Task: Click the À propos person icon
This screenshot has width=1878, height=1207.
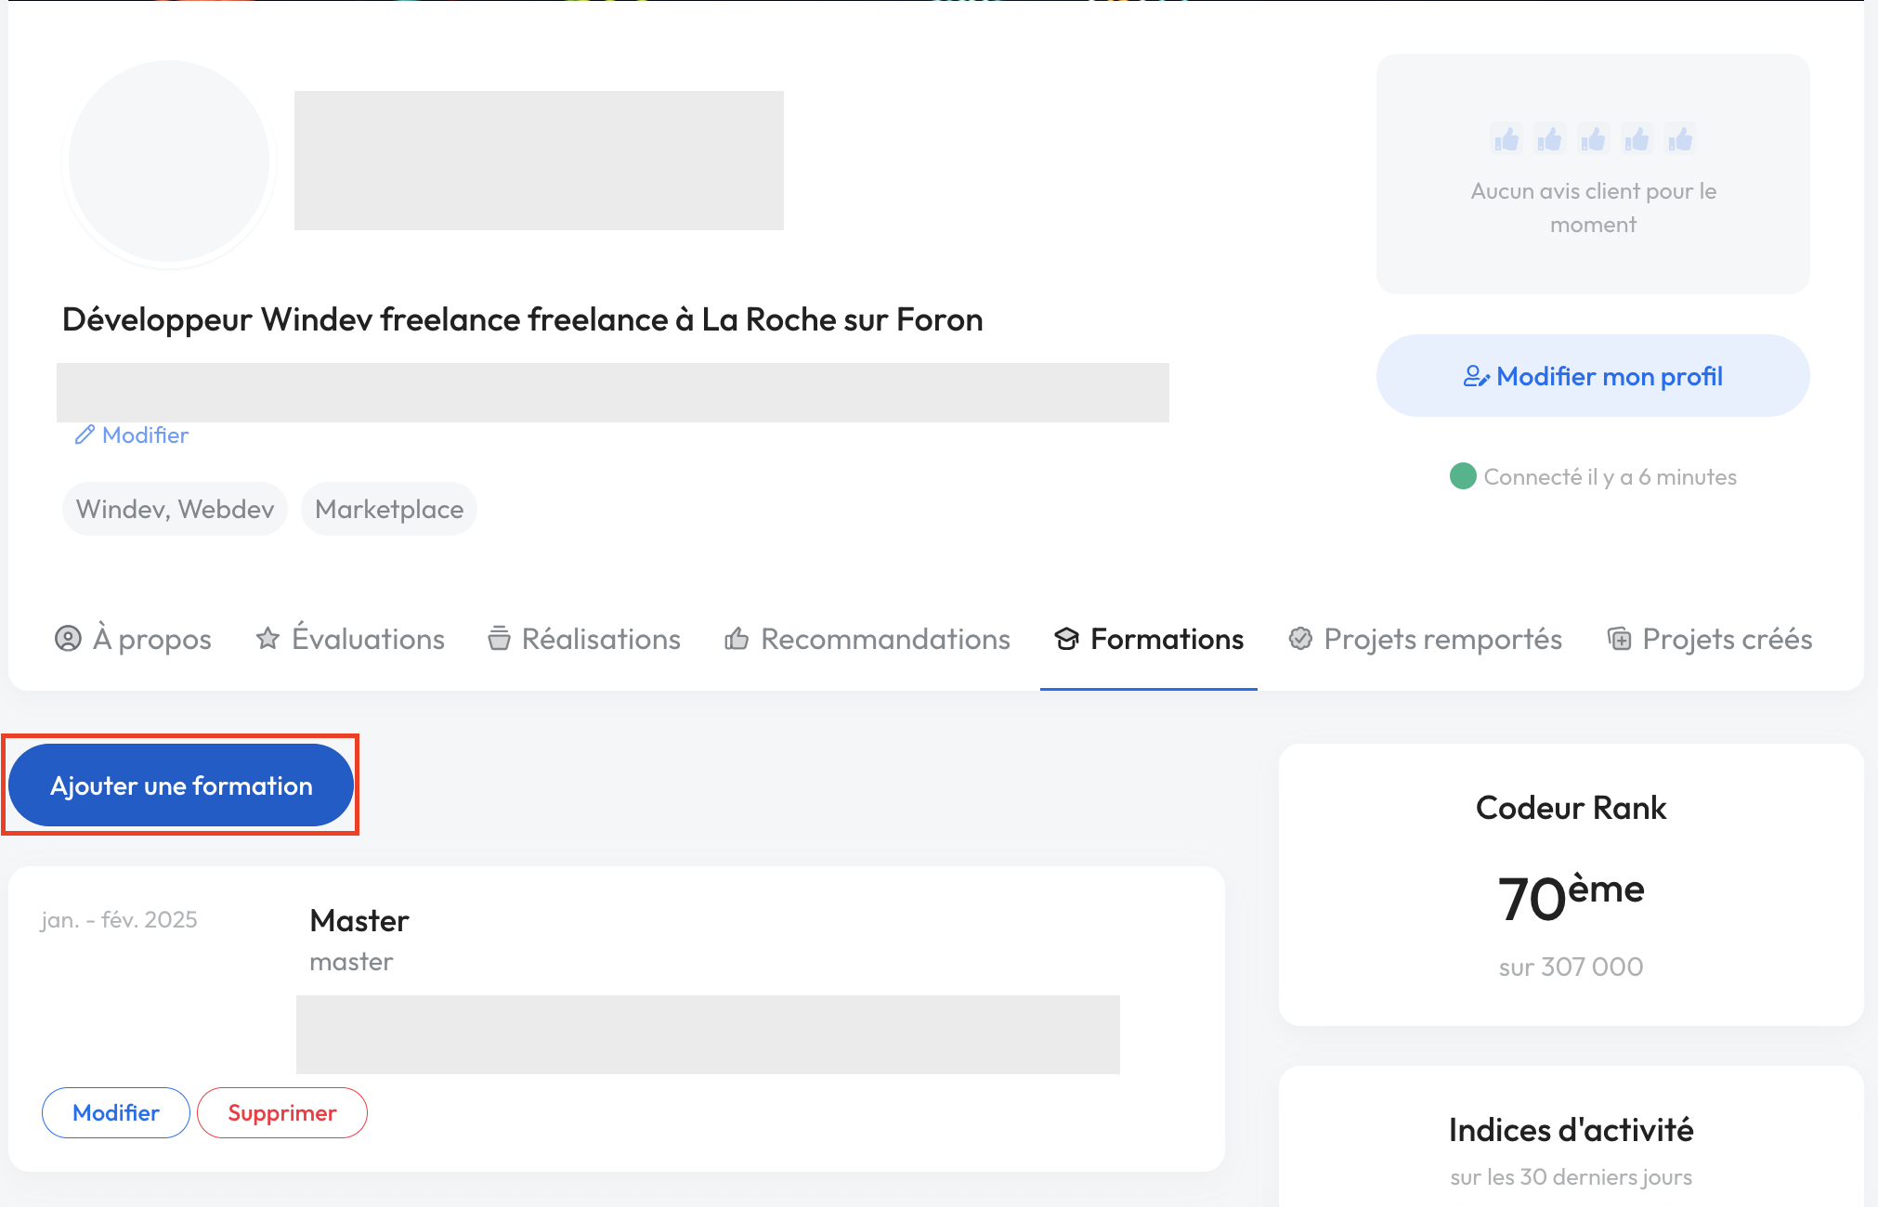Action: pos(68,639)
